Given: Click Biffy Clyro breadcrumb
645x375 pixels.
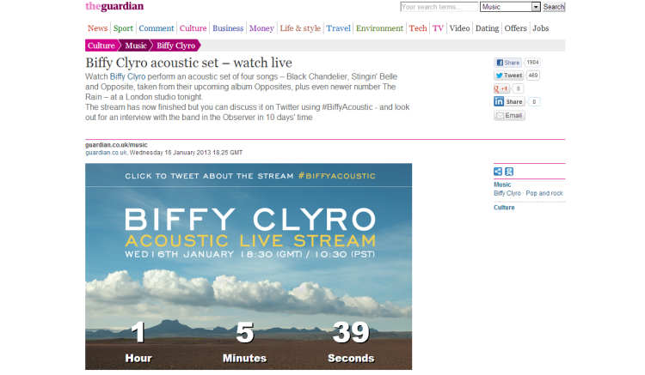Looking at the screenshot, I should (176, 45).
